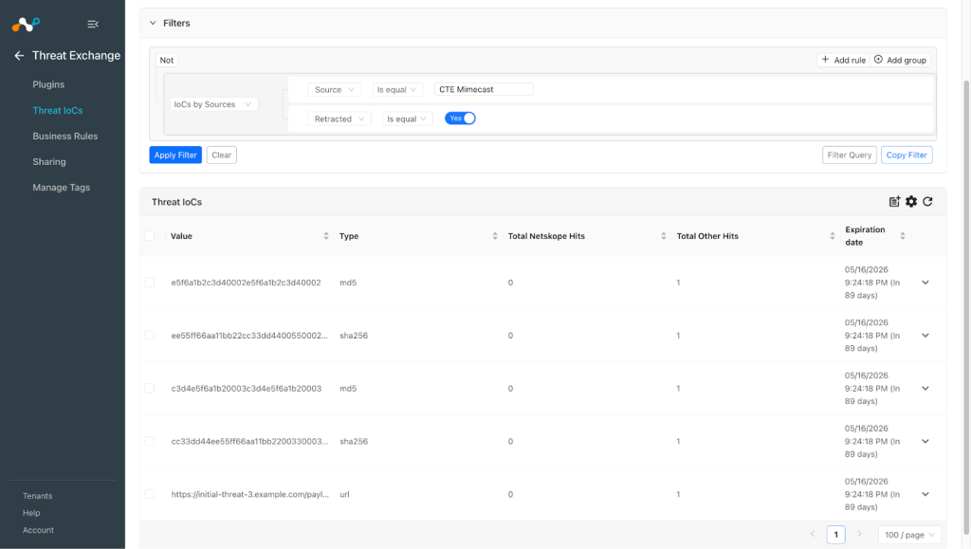Image resolution: width=971 pixels, height=549 pixels.
Task: Go to previous page arrow
Action: click(x=813, y=534)
